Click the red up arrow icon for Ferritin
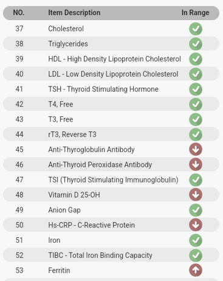 click(196, 270)
